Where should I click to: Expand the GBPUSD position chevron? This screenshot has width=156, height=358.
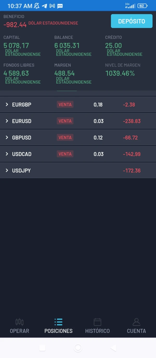pyautogui.click(x=7, y=137)
